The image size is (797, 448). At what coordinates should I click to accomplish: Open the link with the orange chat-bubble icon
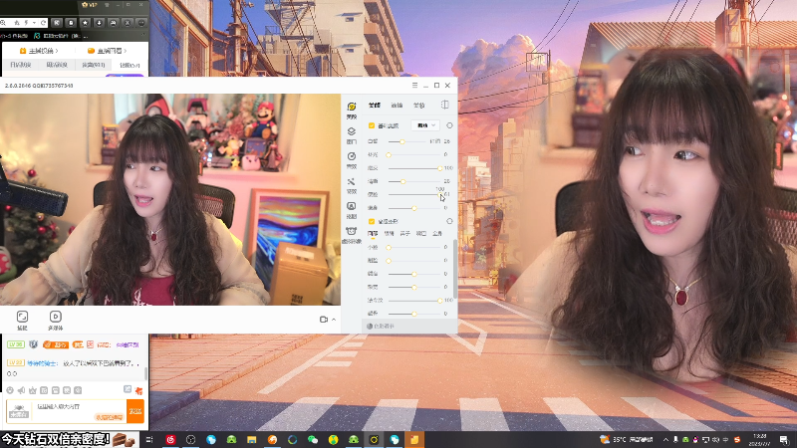(x=107, y=51)
